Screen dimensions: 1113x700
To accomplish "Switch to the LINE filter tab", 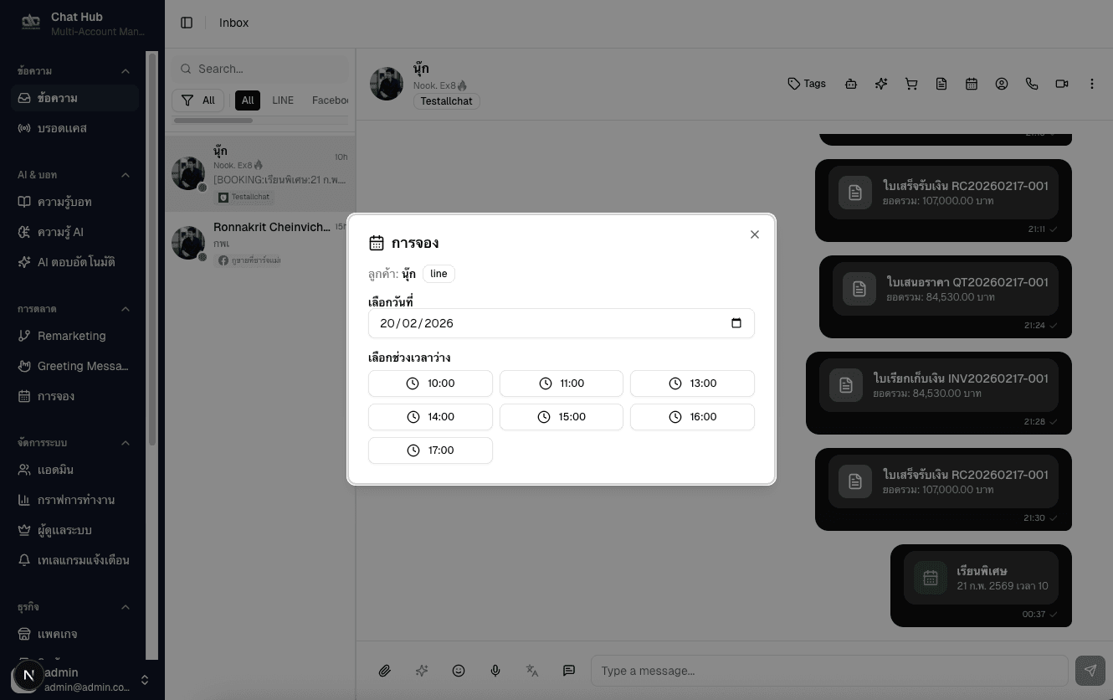I will coord(283,100).
